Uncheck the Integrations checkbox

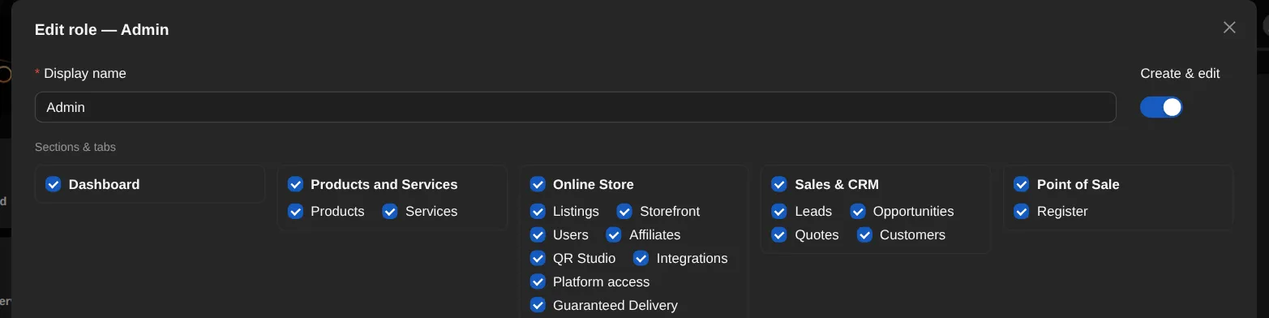[641, 258]
